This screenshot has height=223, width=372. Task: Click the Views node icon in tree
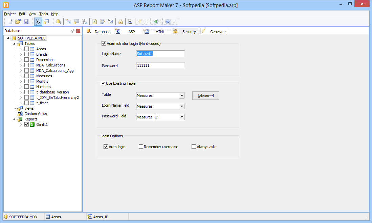20,108
